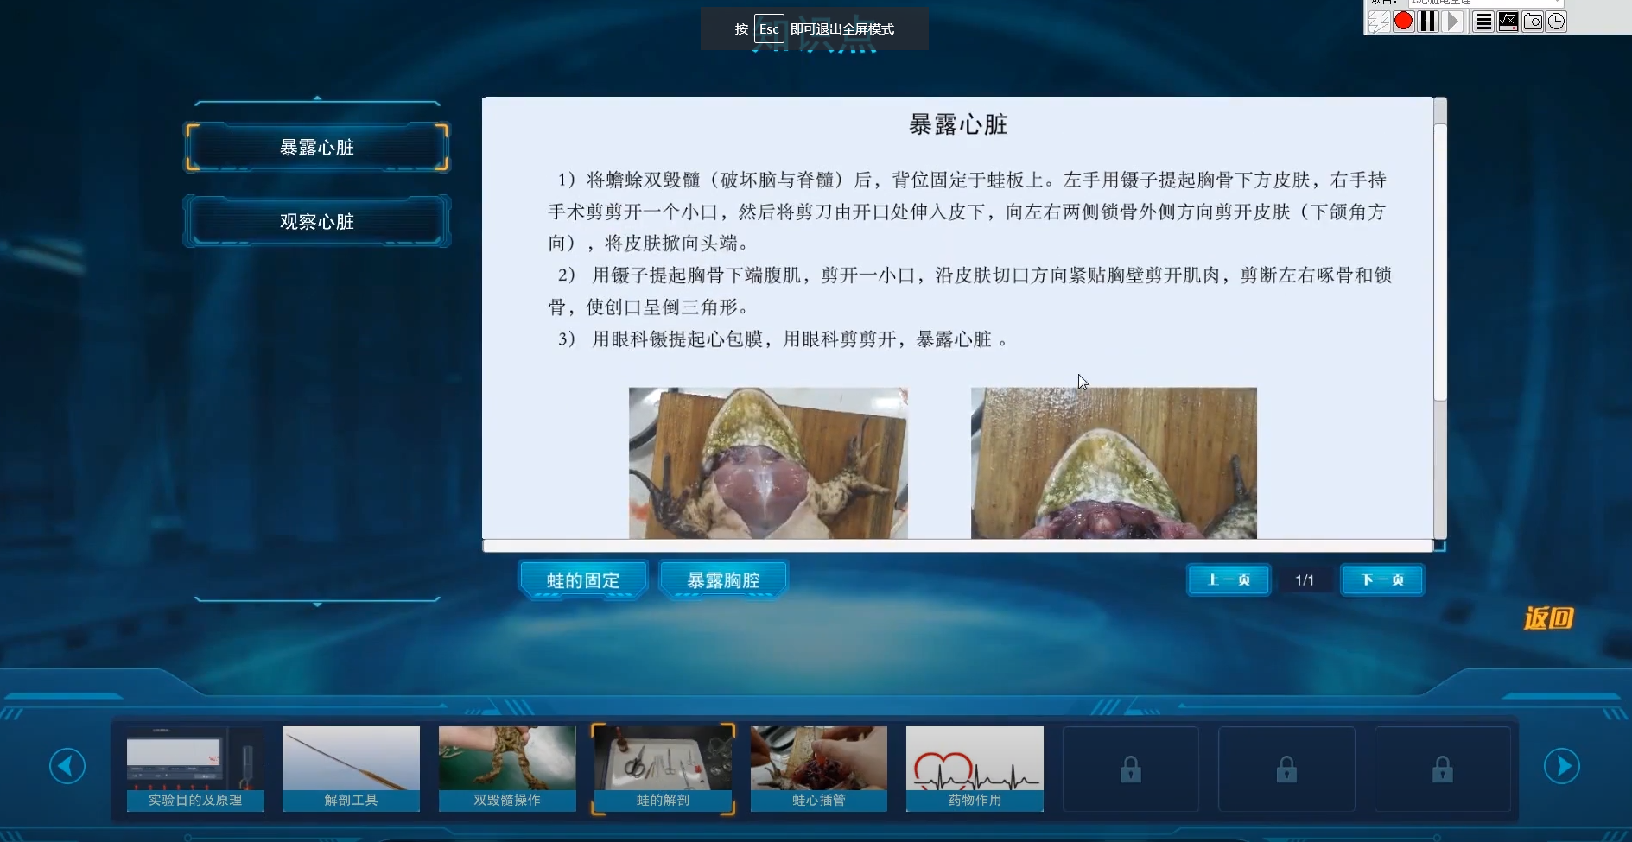This screenshot has width=1632, height=842.
Task: Open the horizontal lines list icon
Action: tap(1483, 22)
